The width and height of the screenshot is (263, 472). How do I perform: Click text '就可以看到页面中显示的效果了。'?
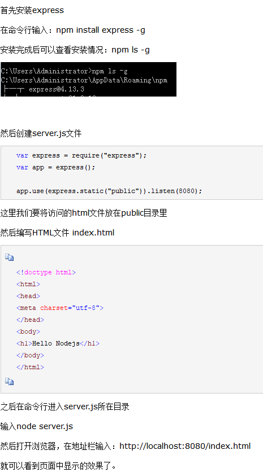click(x=58, y=466)
